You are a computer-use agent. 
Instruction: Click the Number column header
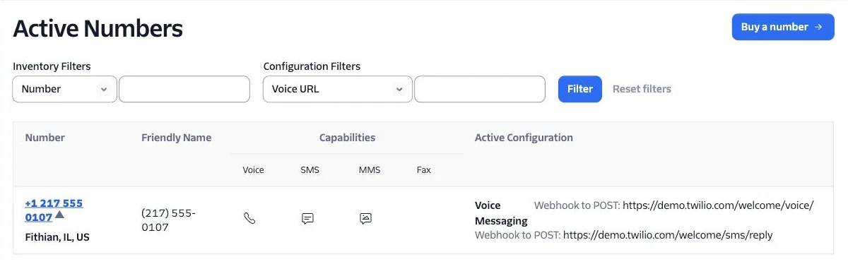(45, 138)
